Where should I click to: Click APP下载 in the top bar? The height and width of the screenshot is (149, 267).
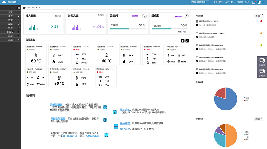point(230,2)
